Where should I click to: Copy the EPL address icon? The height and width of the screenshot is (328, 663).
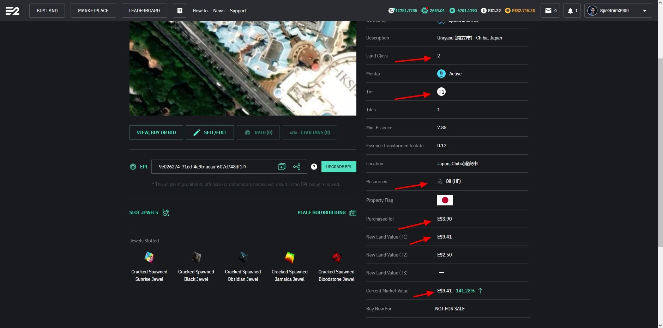(x=282, y=167)
